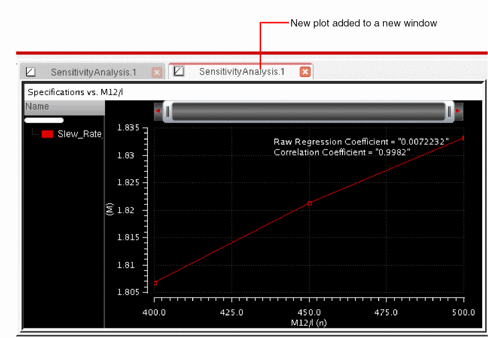Select the active second SensitivityAnalysis.1 tab
The width and height of the screenshot is (488, 338).
click(242, 72)
